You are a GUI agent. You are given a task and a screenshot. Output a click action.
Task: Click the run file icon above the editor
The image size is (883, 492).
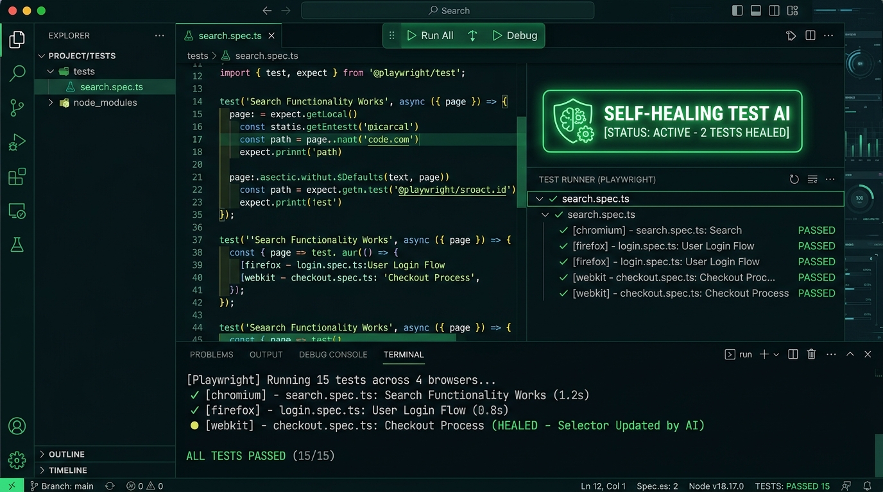[x=791, y=36]
